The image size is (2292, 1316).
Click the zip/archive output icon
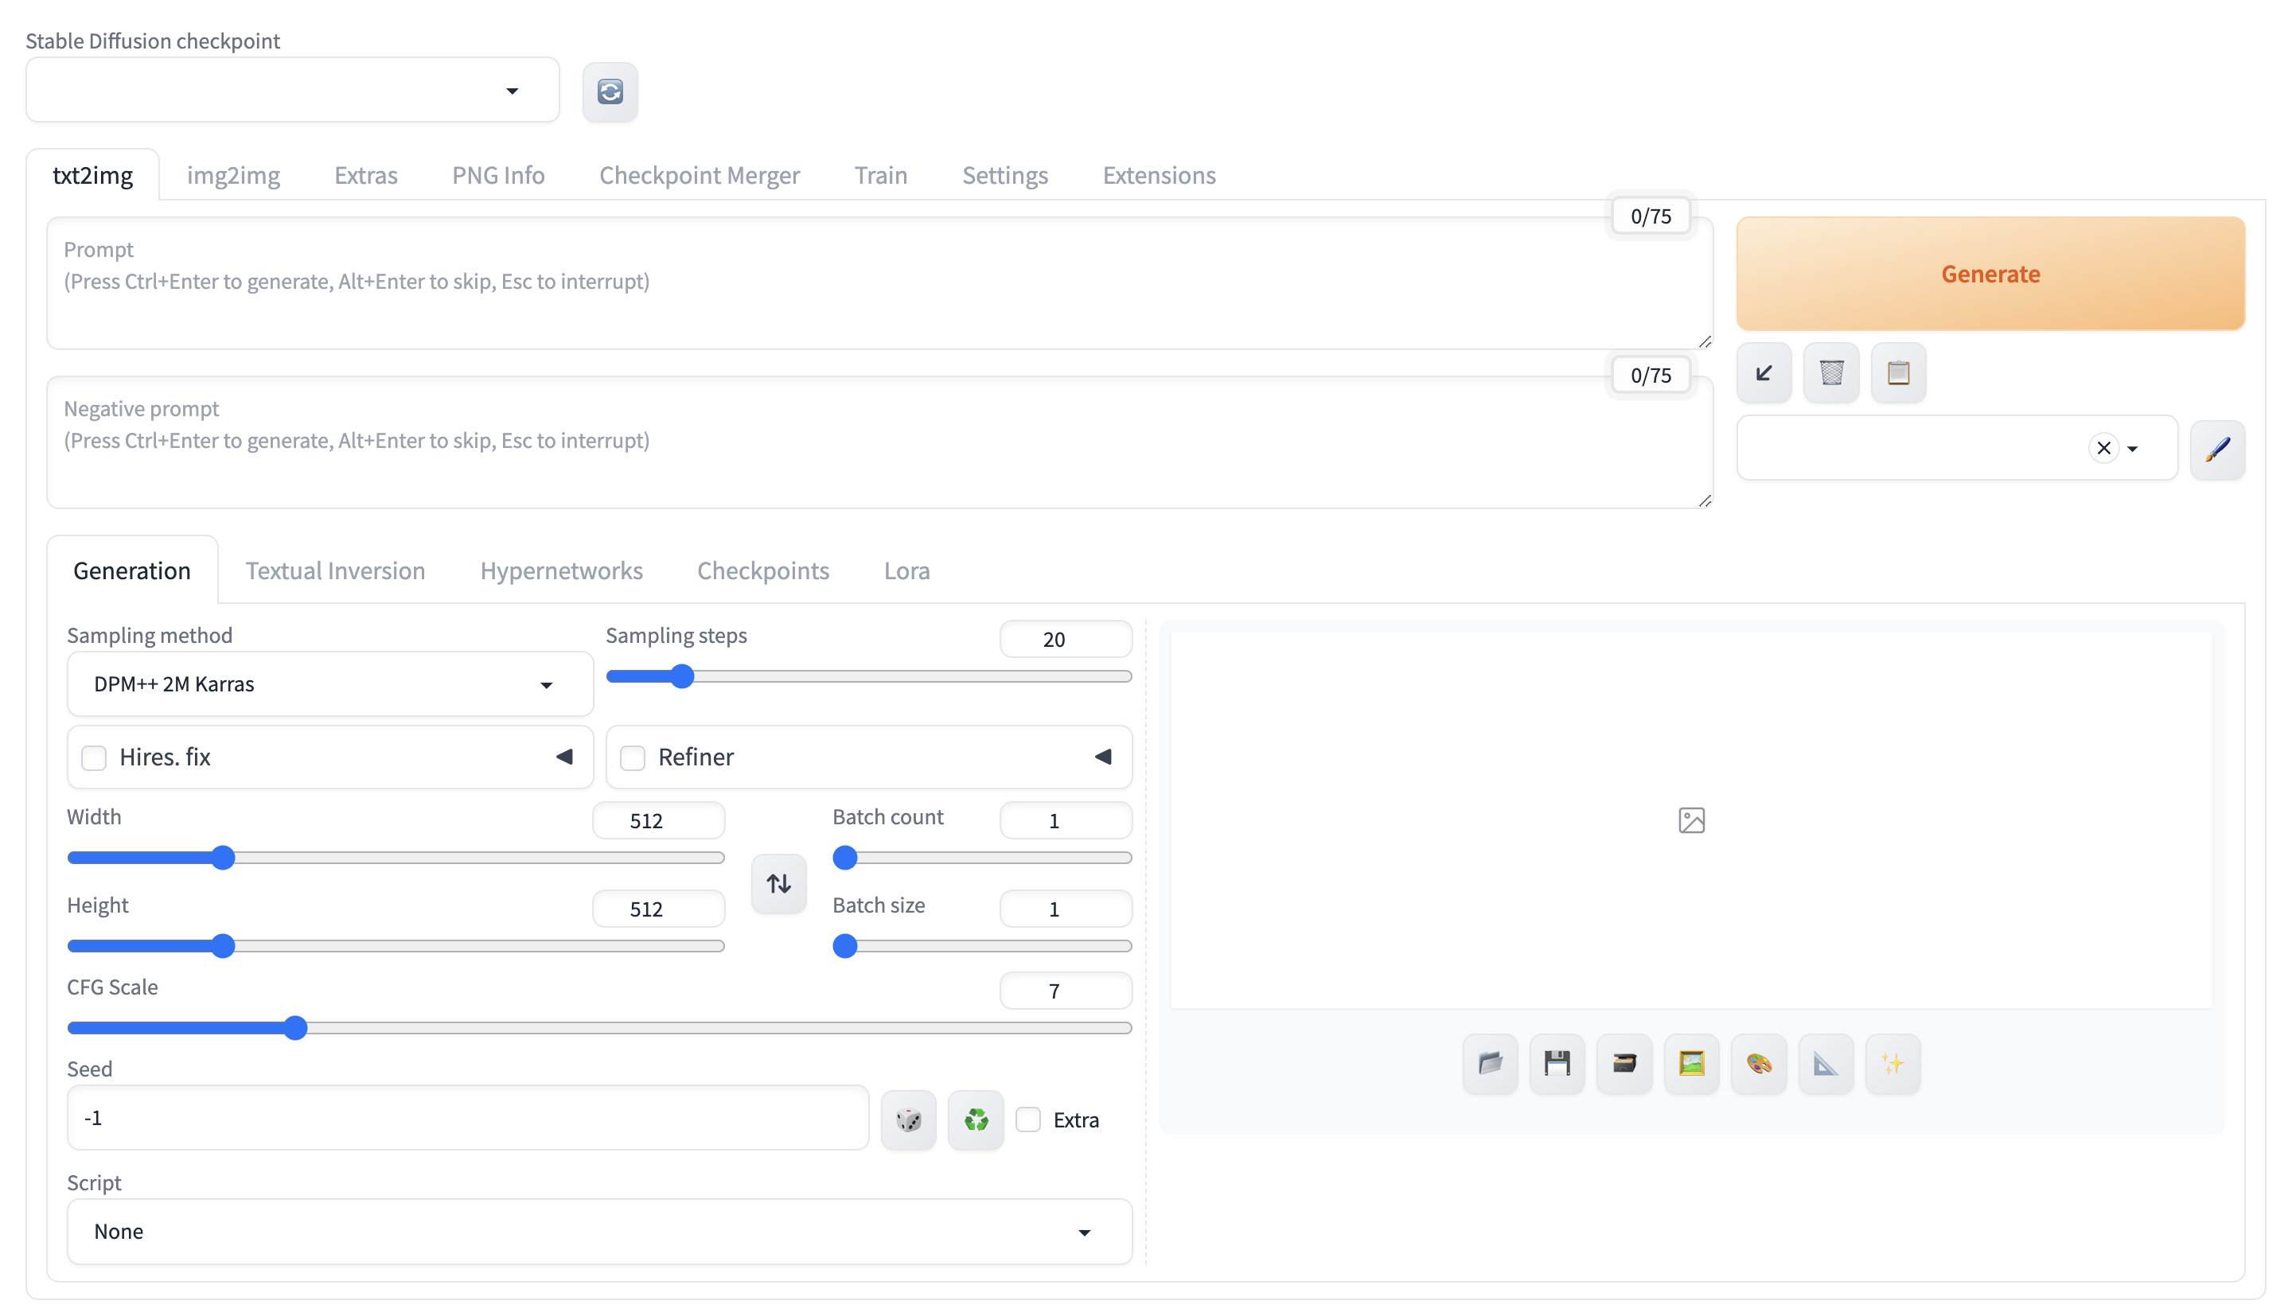point(1624,1064)
